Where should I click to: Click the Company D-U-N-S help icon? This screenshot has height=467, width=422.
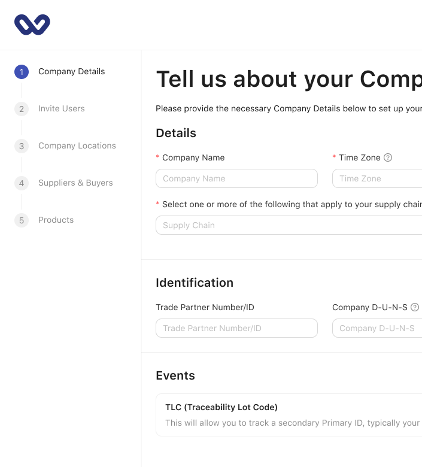[x=415, y=307]
